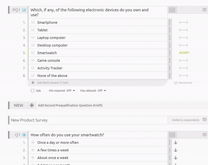Select the Q1 question type radio button
208x165 pixels.
24,135
